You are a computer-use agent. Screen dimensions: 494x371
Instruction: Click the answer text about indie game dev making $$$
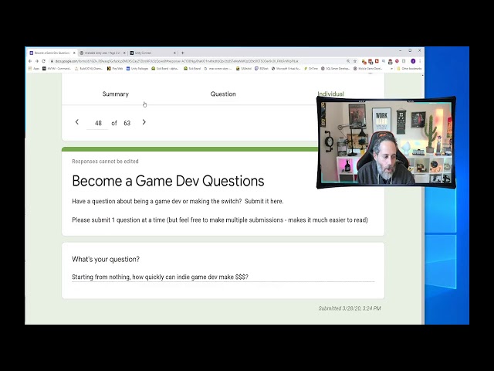pos(160,277)
